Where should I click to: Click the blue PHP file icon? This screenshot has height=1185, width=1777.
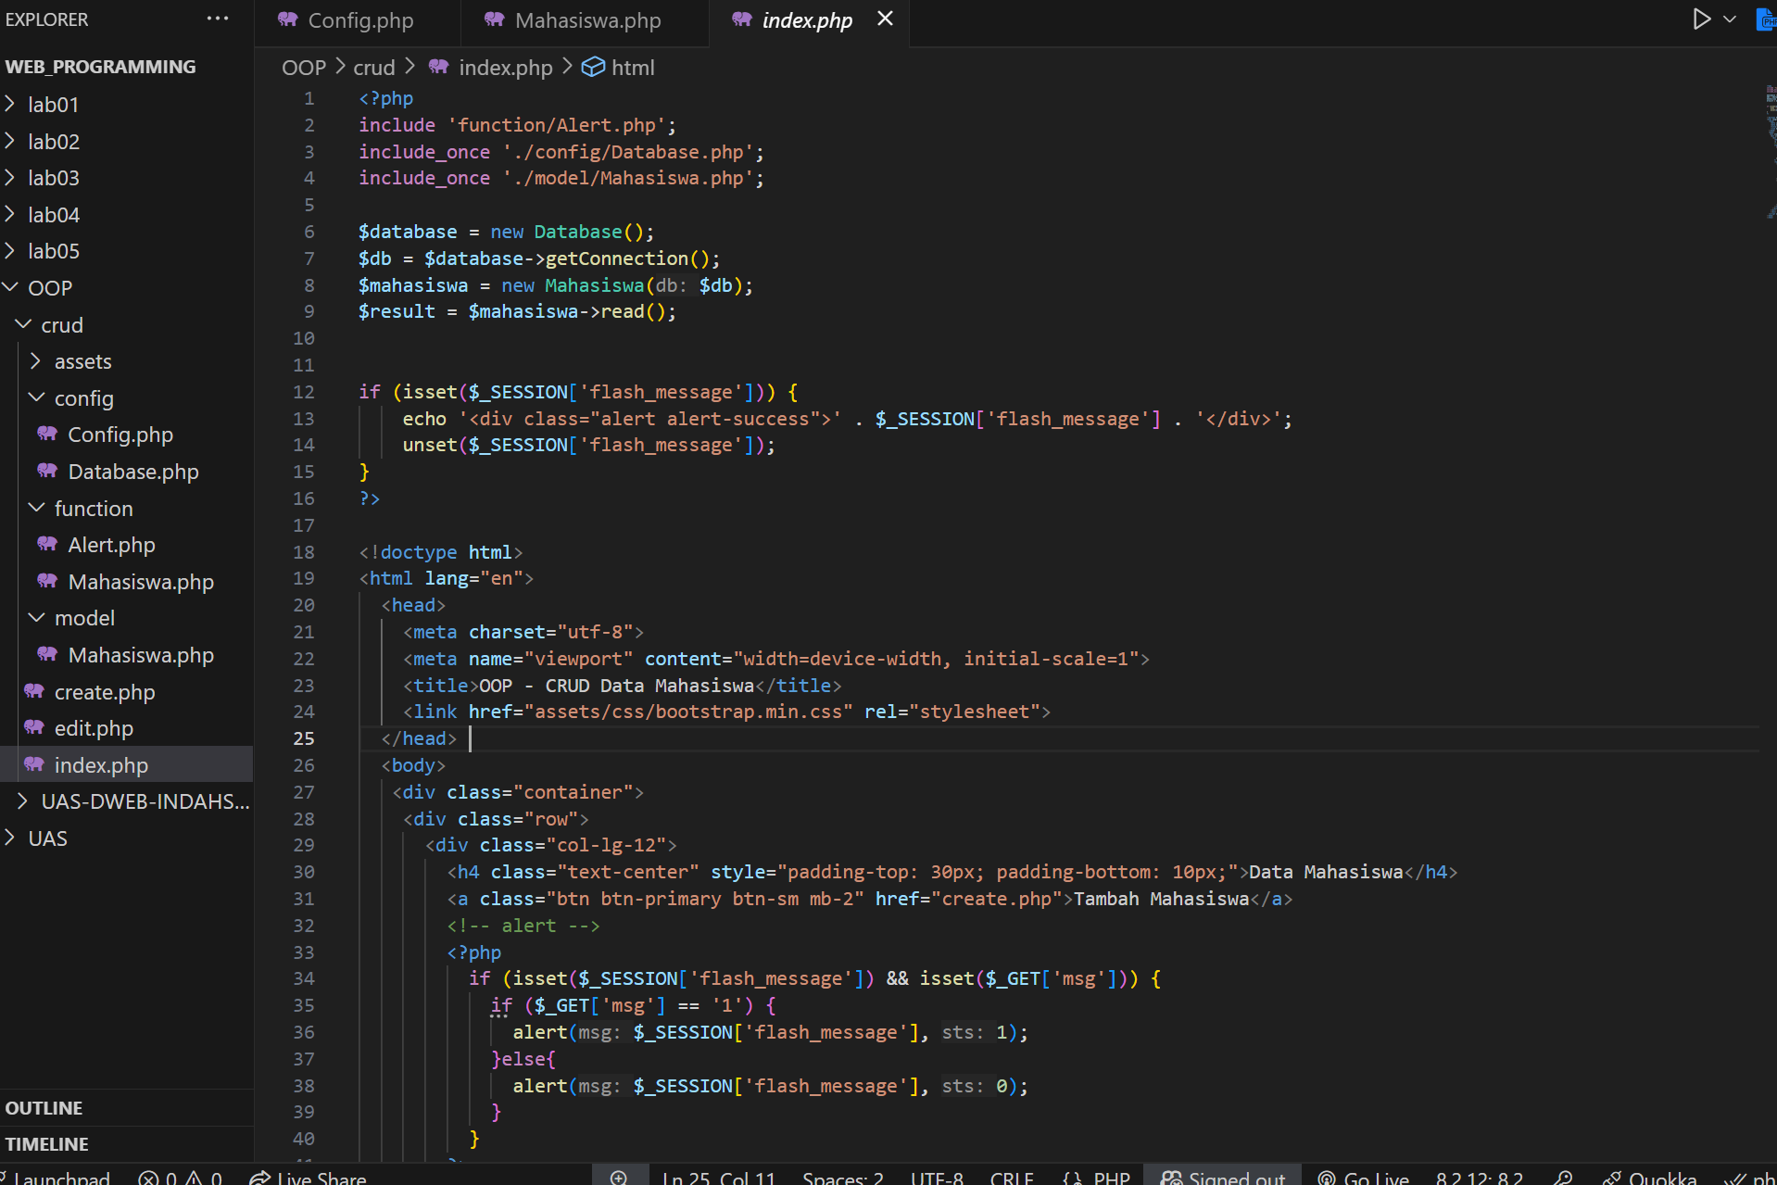click(1766, 19)
